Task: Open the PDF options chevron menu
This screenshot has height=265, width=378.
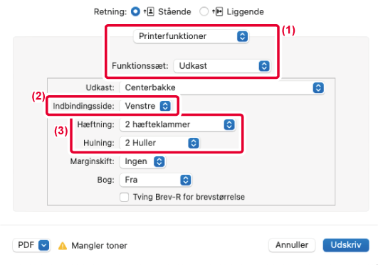Action: pos(43,245)
